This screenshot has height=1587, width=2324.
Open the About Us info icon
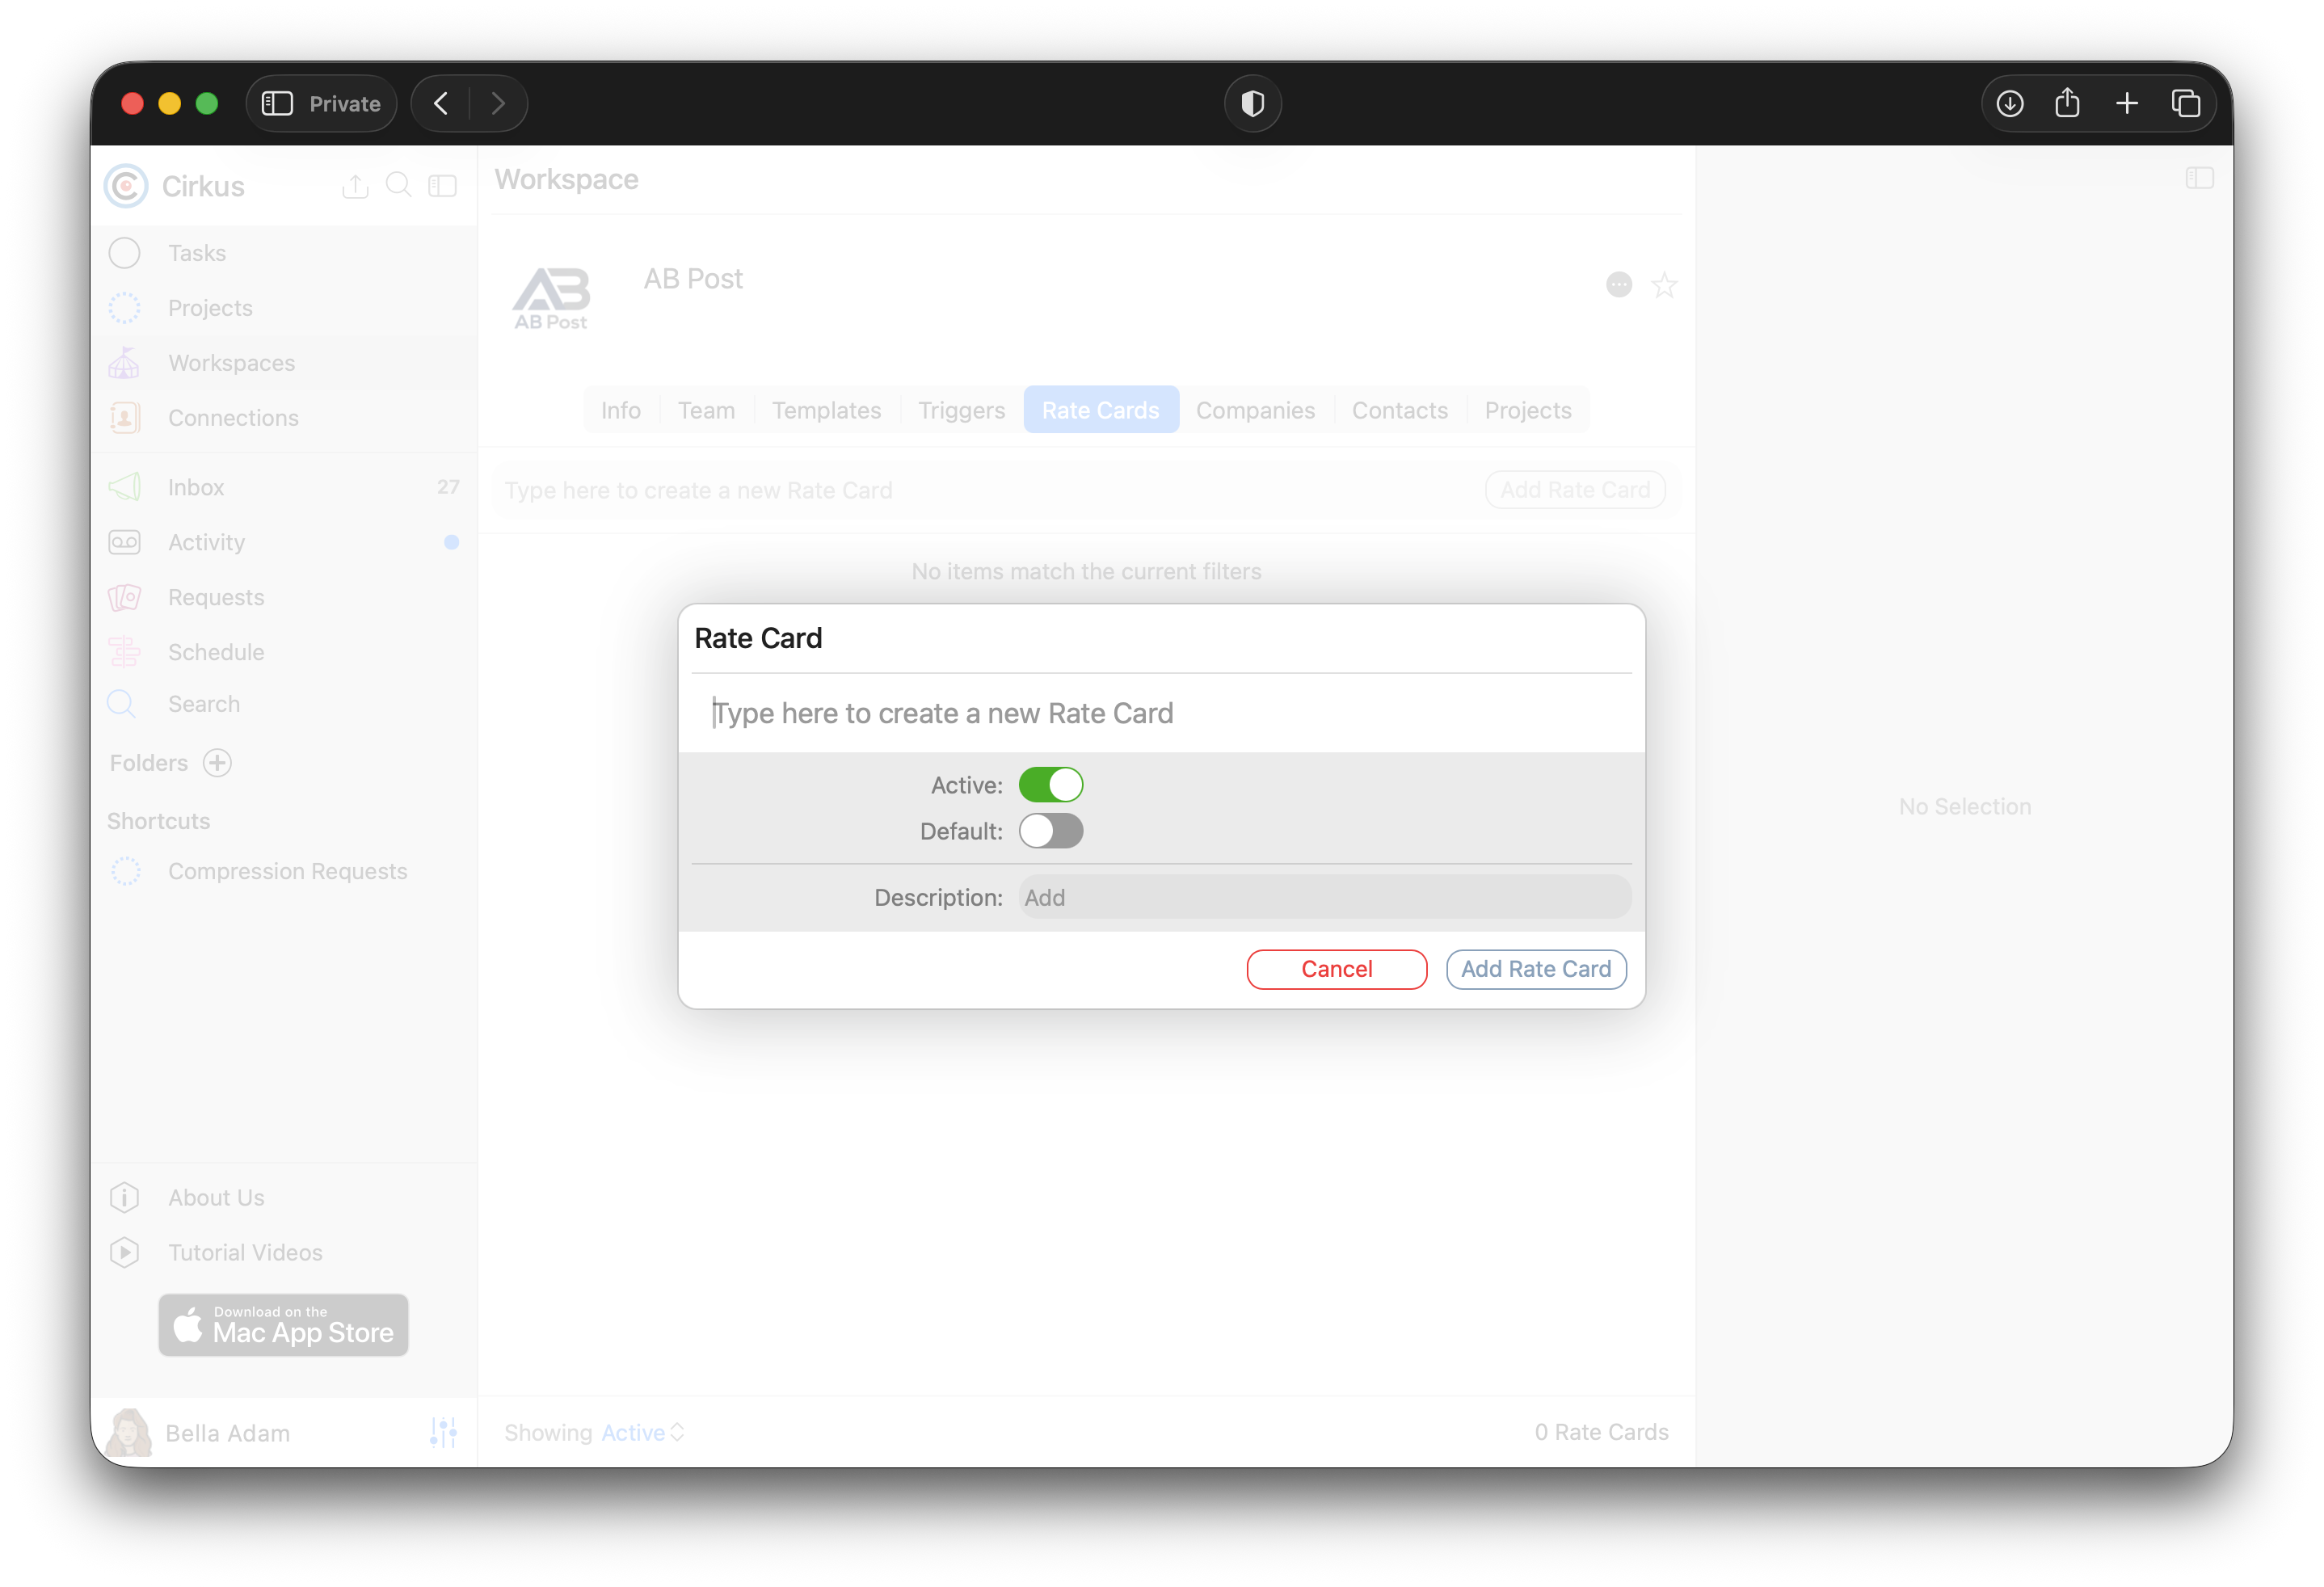125,1198
